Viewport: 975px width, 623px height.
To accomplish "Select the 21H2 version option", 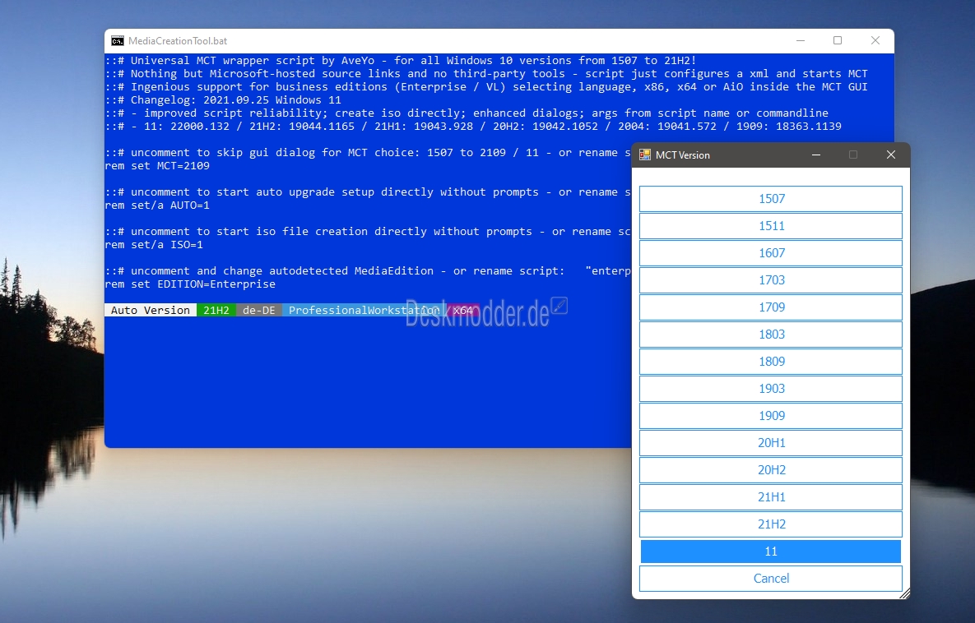I will coord(770,524).
